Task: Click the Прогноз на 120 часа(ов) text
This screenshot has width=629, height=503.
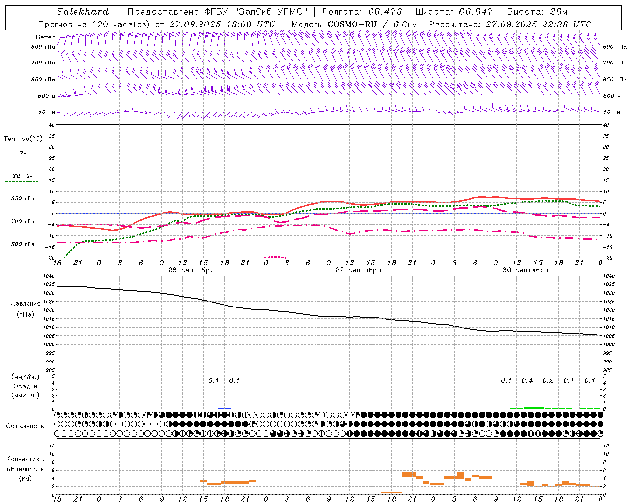Action: pos(95,24)
